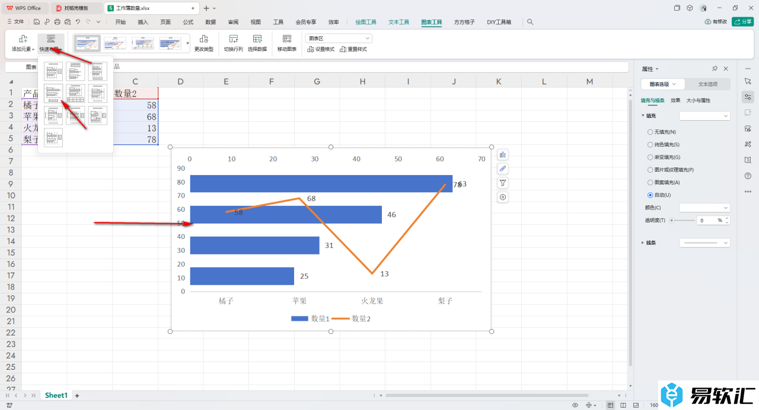Expand the Line (线条) section
Screen dimensions: 759x410
643,243
